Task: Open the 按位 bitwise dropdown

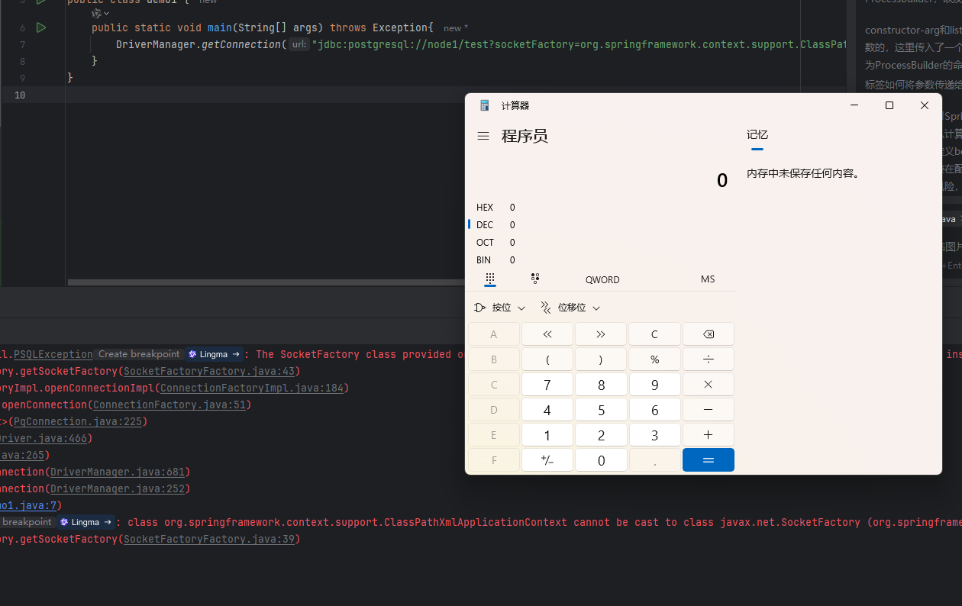Action: (500, 308)
